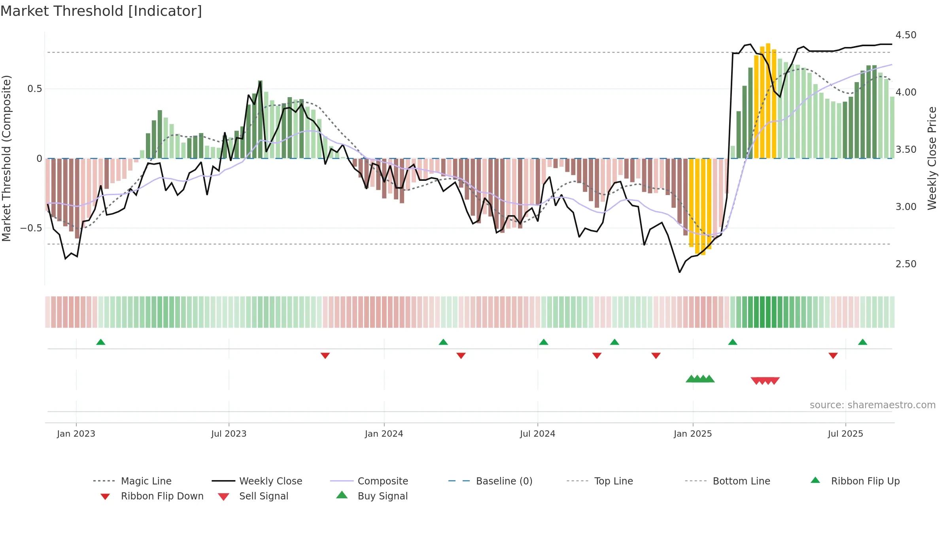Click the Jul 2024 x-axis label
949x533 pixels.
point(538,434)
